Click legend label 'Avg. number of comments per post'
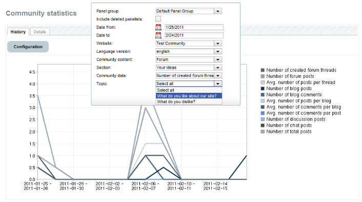The height and width of the screenshot is (202, 362). coord(304,113)
